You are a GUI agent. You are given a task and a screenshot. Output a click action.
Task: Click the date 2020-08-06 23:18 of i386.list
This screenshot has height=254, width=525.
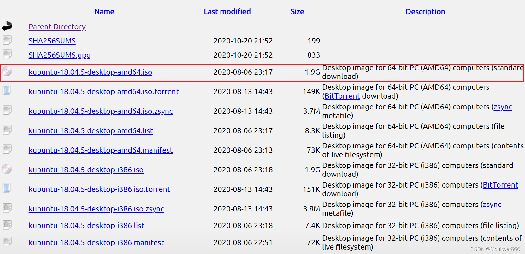pos(243,226)
